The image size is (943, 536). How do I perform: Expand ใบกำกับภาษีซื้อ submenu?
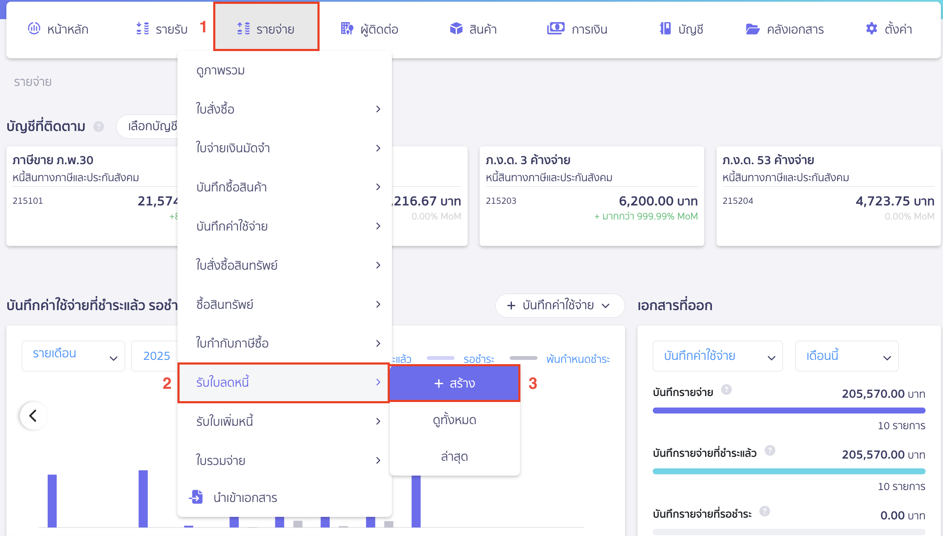[284, 343]
